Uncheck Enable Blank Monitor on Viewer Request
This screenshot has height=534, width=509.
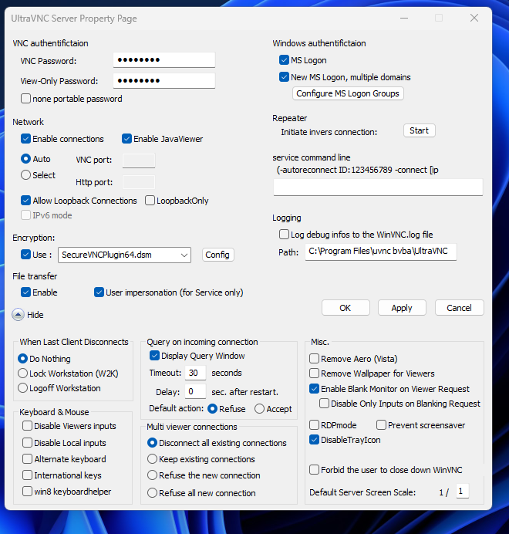314,389
